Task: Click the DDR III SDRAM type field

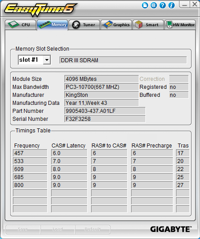Action: [x=123, y=60]
